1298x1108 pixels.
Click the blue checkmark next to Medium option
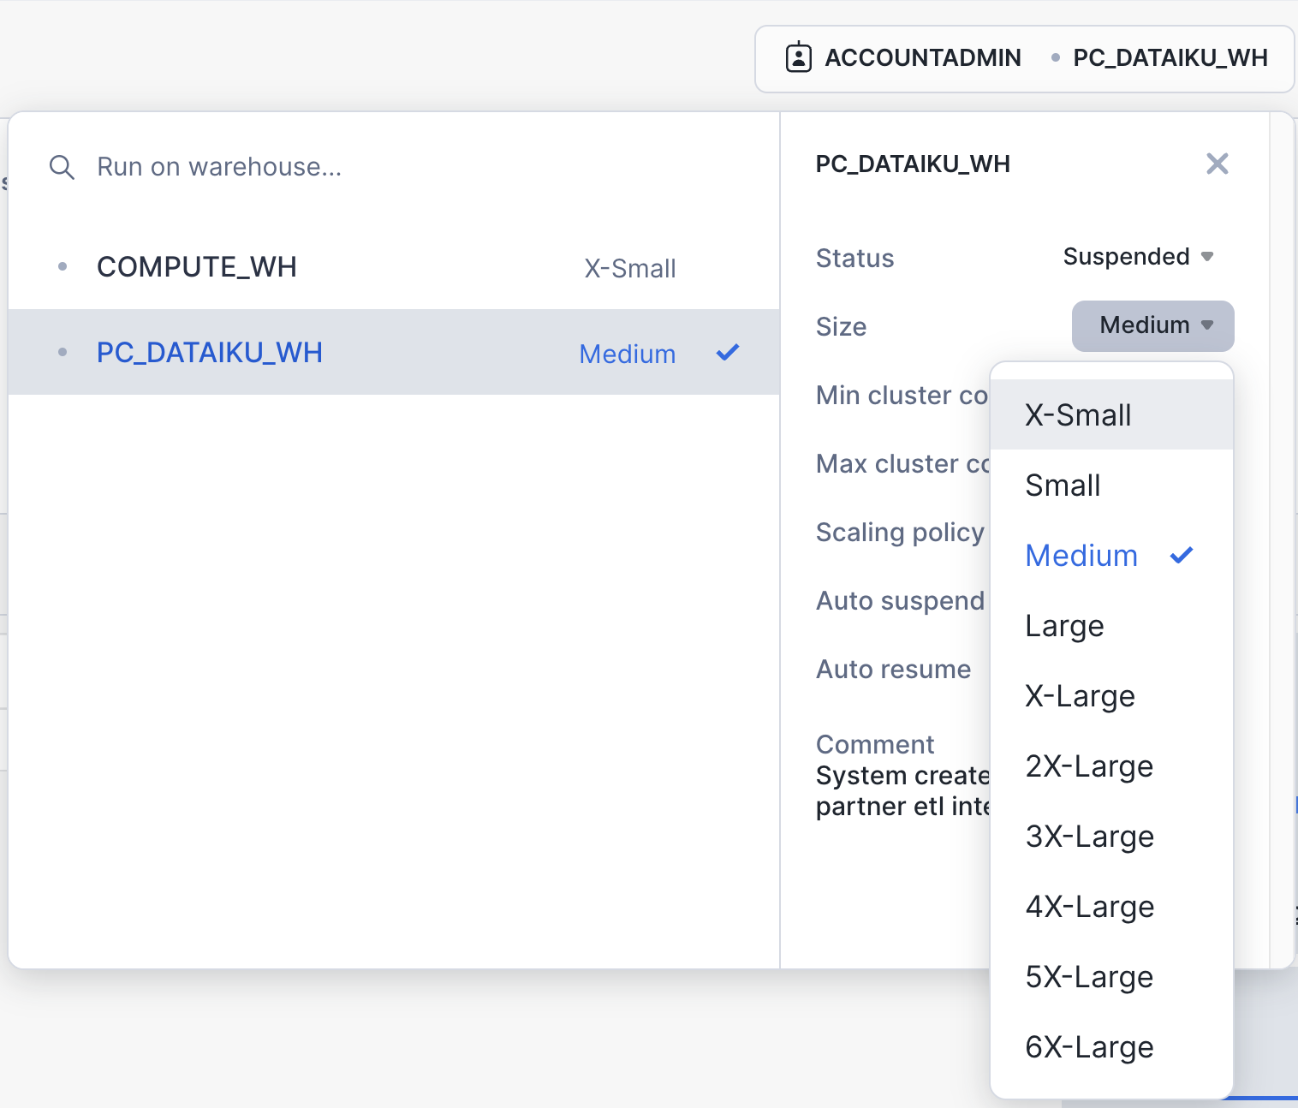coord(1182,556)
